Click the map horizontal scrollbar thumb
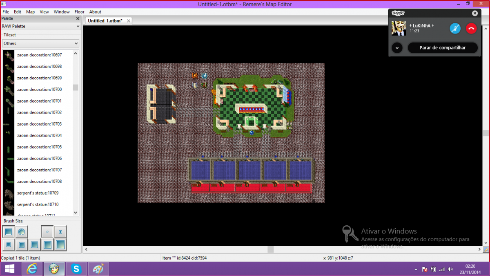 click(x=271, y=249)
